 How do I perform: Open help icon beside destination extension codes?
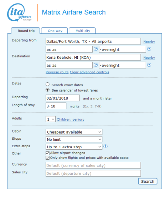pos(149,65)
